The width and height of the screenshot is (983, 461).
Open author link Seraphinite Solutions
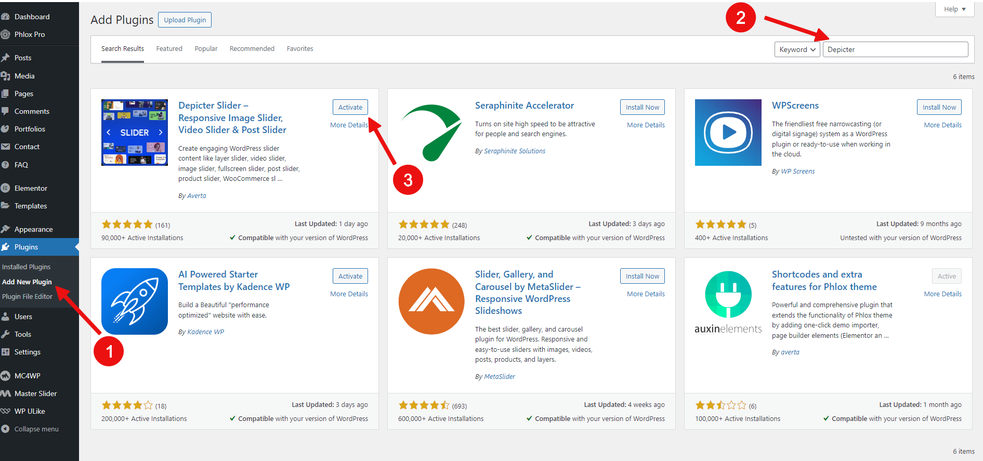point(515,151)
